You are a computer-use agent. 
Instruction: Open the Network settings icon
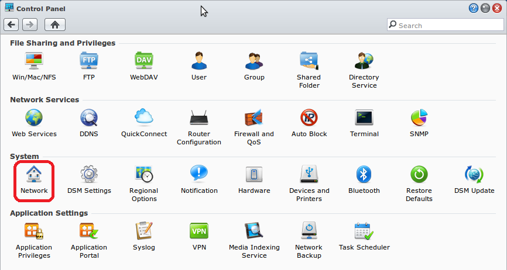coord(34,174)
